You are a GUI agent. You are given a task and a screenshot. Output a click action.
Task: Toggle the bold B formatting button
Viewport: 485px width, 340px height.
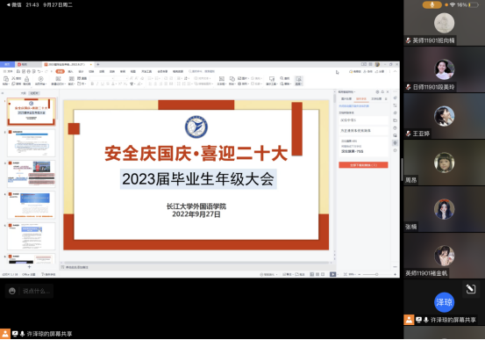(92, 83)
